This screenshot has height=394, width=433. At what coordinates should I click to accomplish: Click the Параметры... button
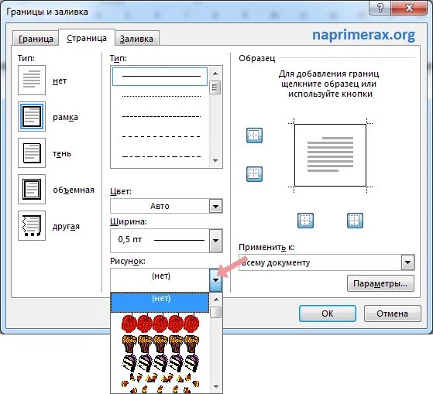coord(380,283)
